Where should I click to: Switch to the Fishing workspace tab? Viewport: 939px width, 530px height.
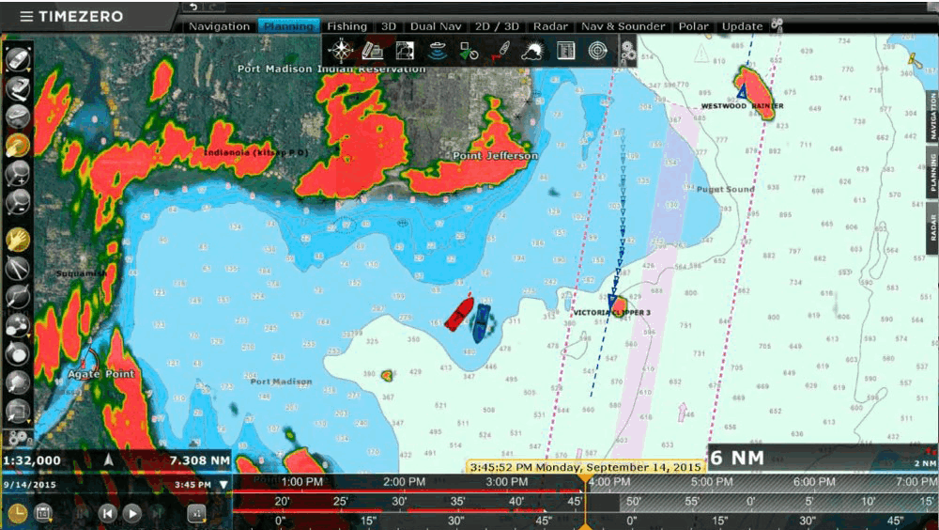(x=346, y=26)
